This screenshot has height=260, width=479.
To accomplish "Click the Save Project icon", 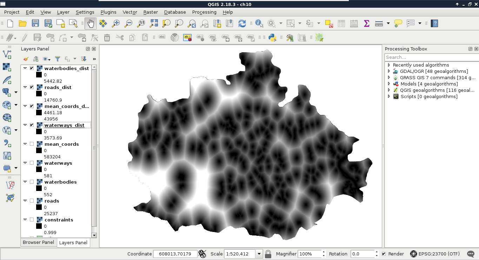I will (35, 23).
